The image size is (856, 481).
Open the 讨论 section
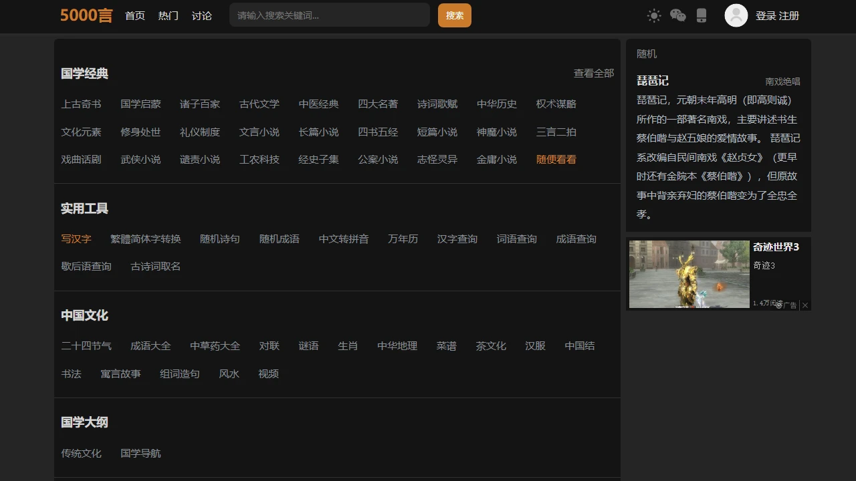202,15
